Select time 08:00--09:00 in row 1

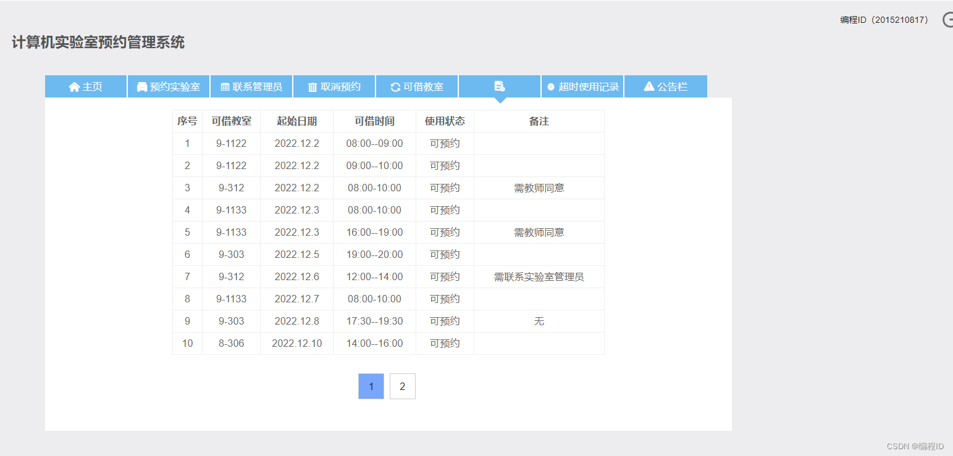point(375,144)
